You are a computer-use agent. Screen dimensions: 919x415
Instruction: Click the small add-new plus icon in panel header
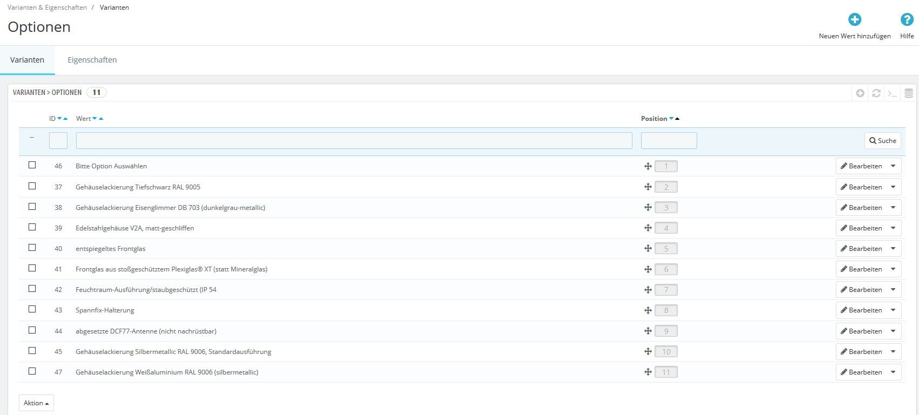(860, 93)
